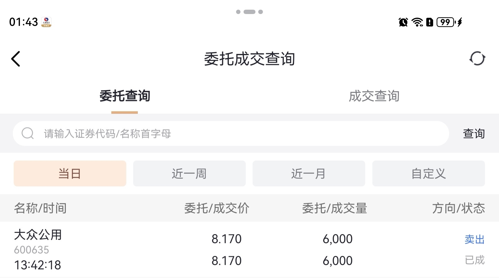Tap the page indicator dots at the top
Screen dimensions: 499x279
point(249,12)
